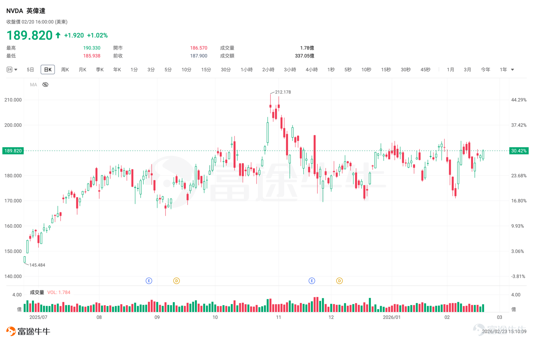
Task: Click the 開市 186.570 value
Action: coord(199,48)
